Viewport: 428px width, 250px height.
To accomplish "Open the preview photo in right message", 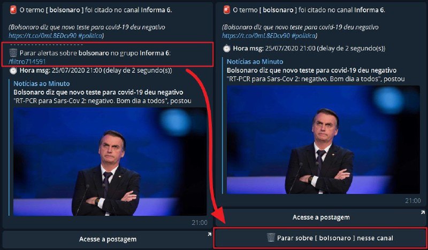I will tap(324, 139).
